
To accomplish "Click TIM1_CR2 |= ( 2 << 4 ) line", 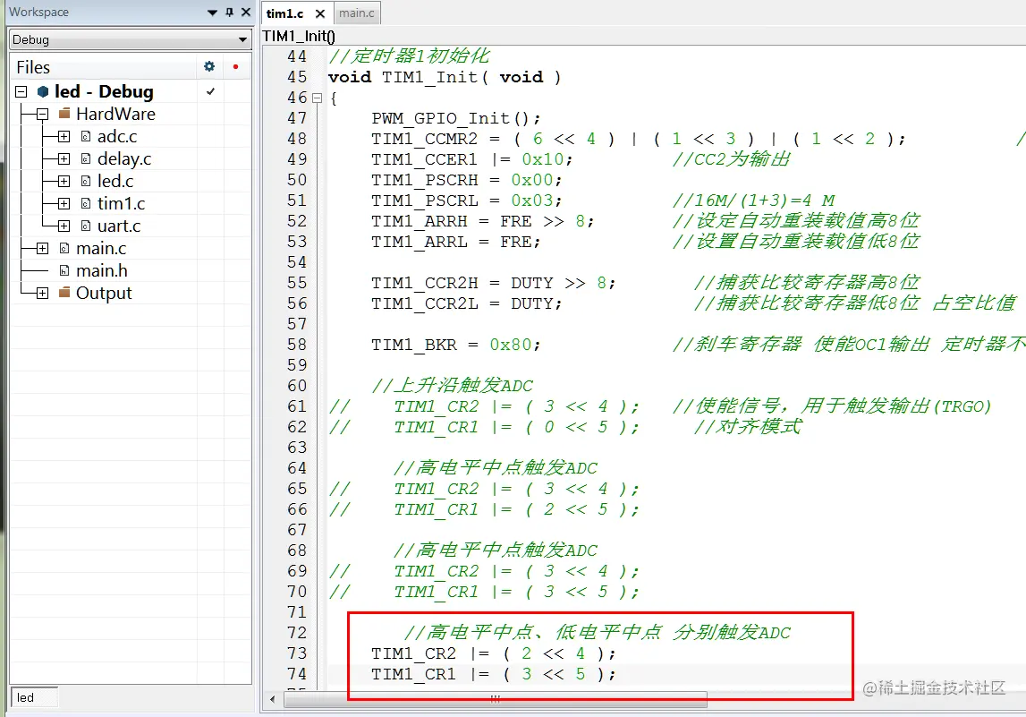I will point(494,653).
